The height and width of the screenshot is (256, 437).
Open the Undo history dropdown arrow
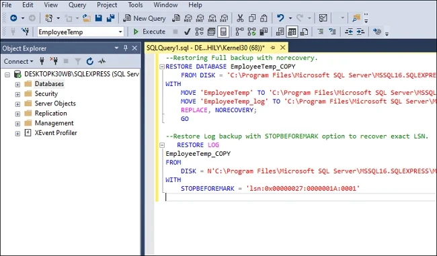tap(290, 19)
